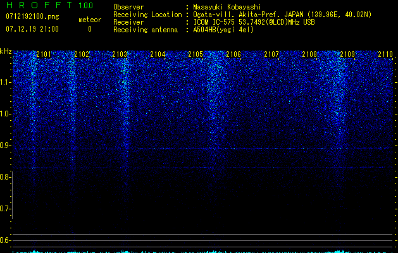Click the ICOM IC-575 receiver text
Screen dimensions: 398x253
[254, 22]
